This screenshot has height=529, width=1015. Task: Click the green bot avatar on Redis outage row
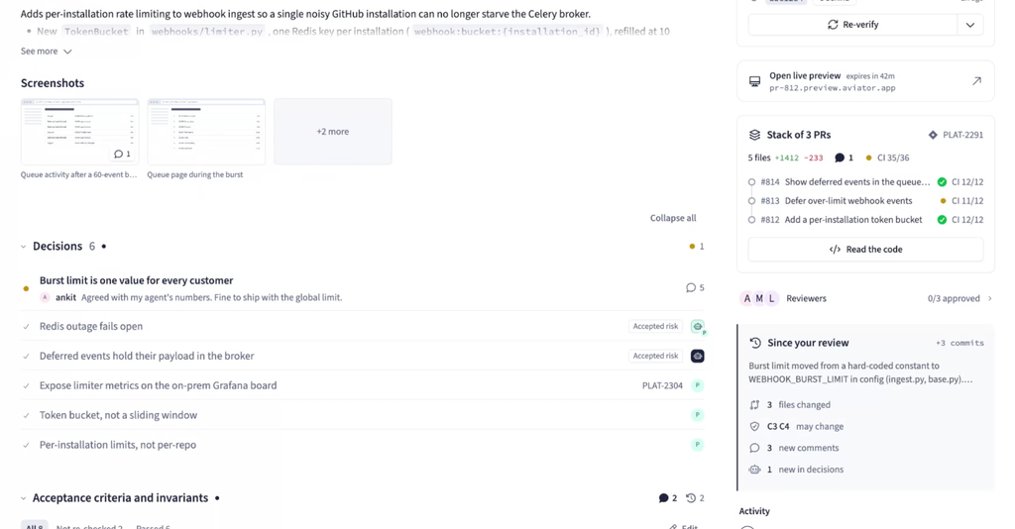click(697, 327)
